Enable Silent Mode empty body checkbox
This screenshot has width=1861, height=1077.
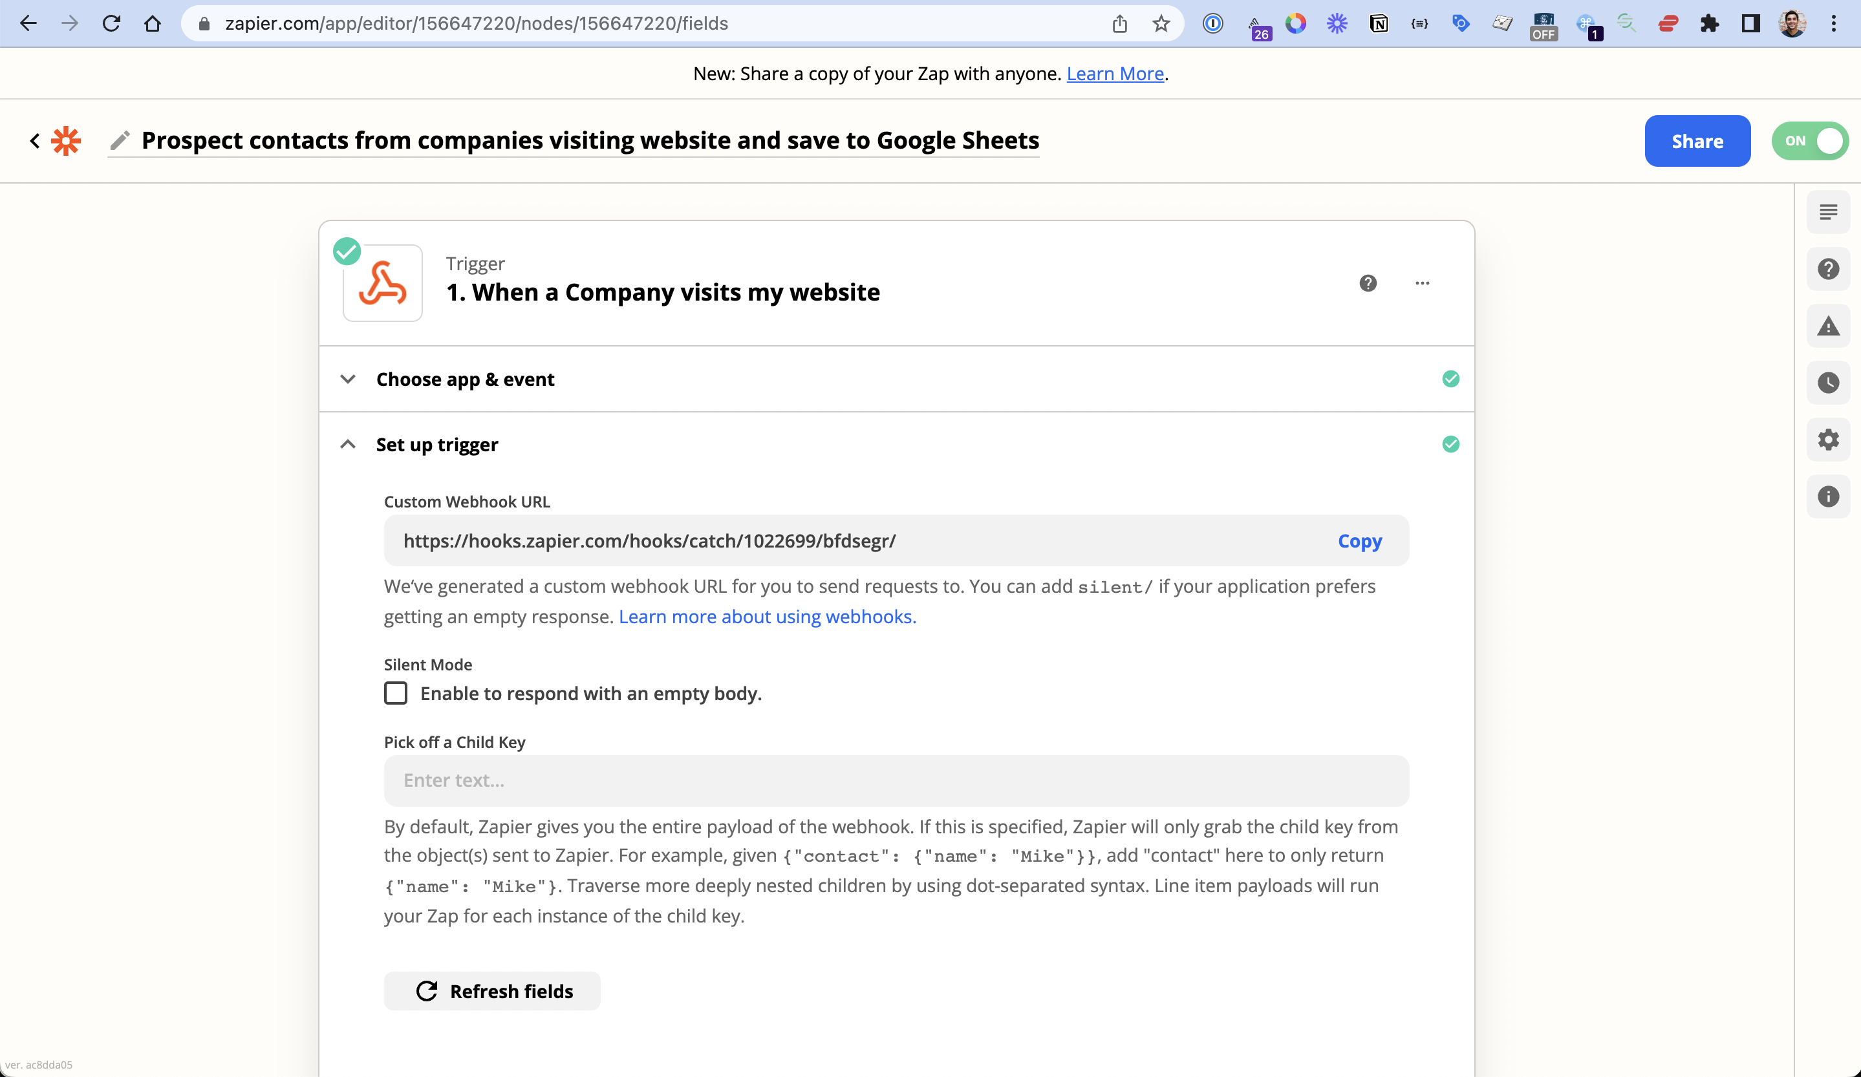click(x=396, y=693)
